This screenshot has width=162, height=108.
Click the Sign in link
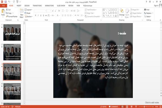tap(156, 6)
